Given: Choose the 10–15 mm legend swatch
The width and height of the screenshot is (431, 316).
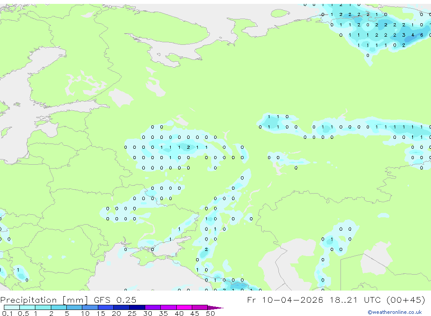Looking at the screenshot, I should 90,307.
